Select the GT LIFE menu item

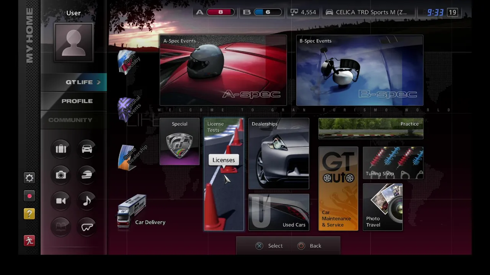pyautogui.click(x=74, y=82)
